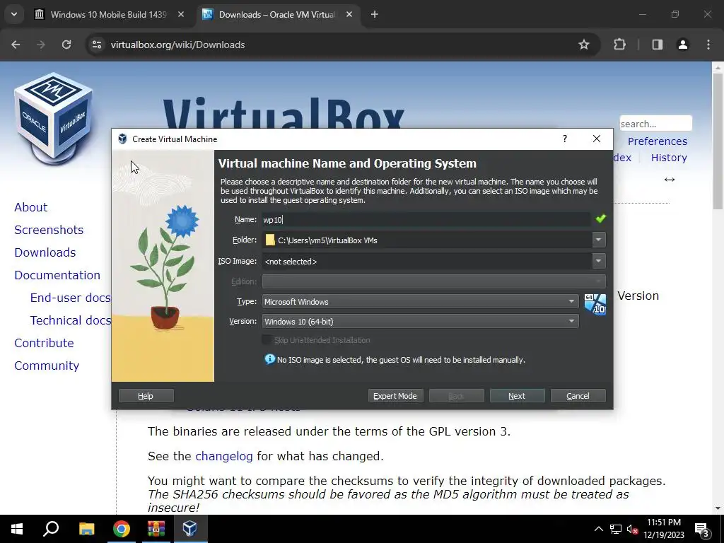Open Chrome extensions puzzle icon
The image size is (724, 543).
619,45
